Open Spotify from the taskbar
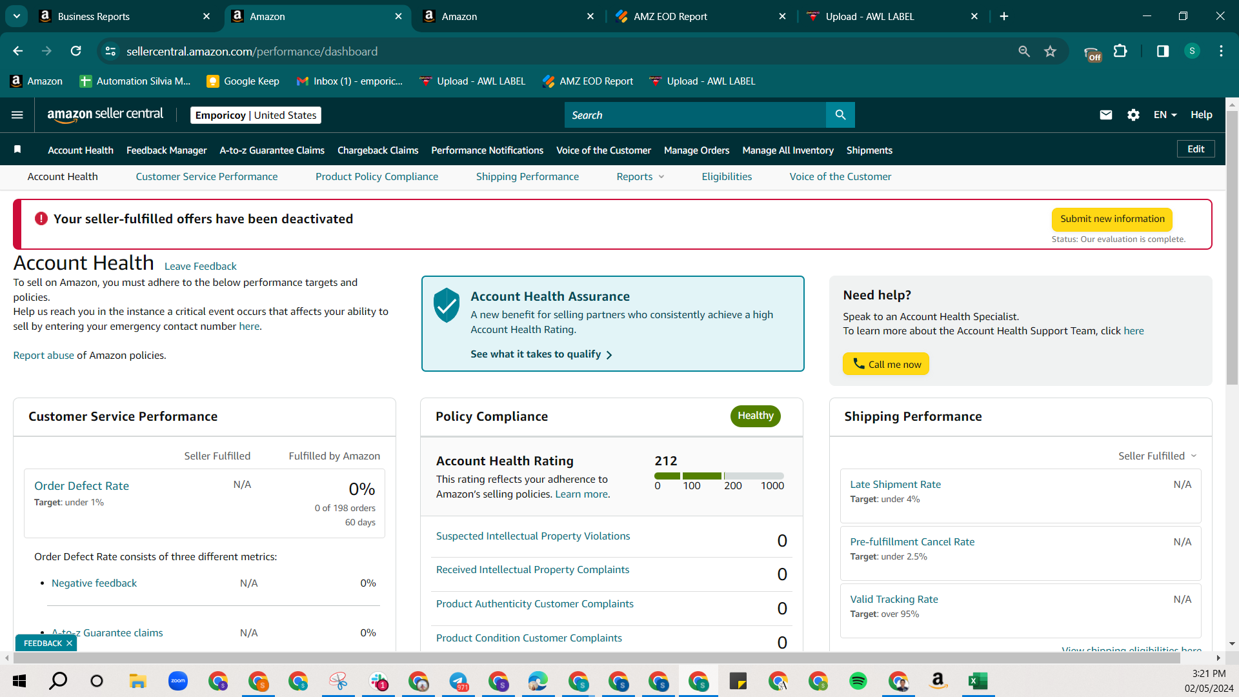 tap(858, 681)
